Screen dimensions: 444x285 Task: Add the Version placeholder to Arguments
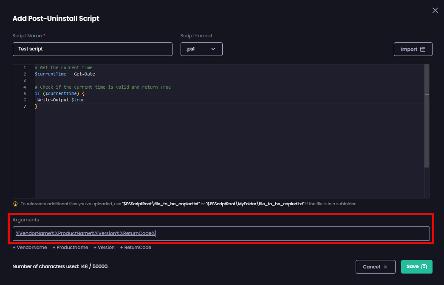(104, 247)
